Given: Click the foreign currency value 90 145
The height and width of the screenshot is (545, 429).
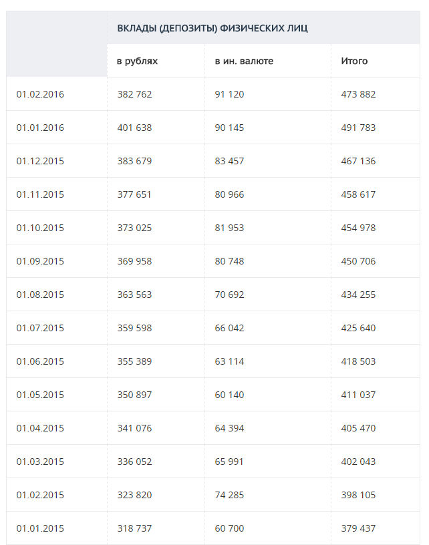Looking at the screenshot, I should point(229,128).
